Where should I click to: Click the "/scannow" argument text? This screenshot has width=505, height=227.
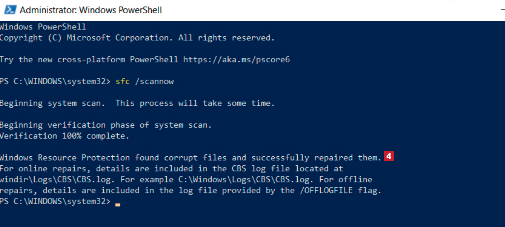[x=154, y=81]
